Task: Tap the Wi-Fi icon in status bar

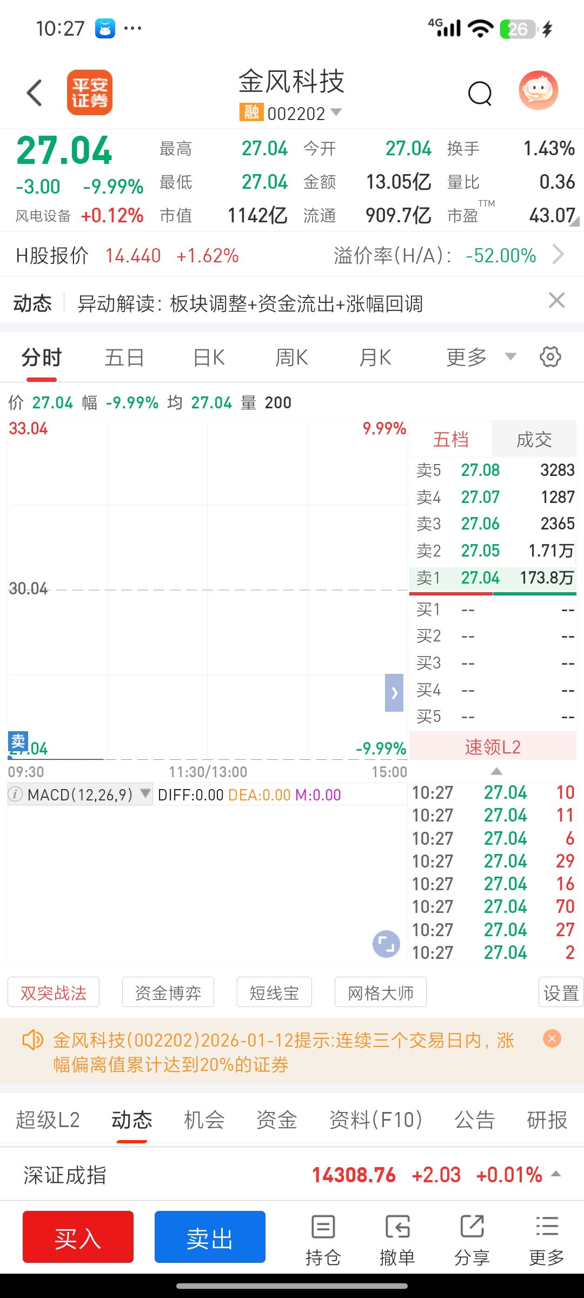Action: tap(480, 28)
